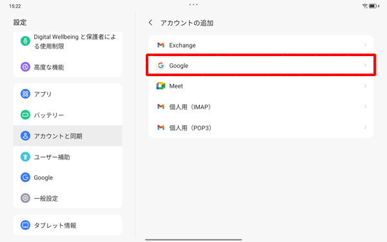
Task: Choose Meet account type
Action: (x=261, y=86)
